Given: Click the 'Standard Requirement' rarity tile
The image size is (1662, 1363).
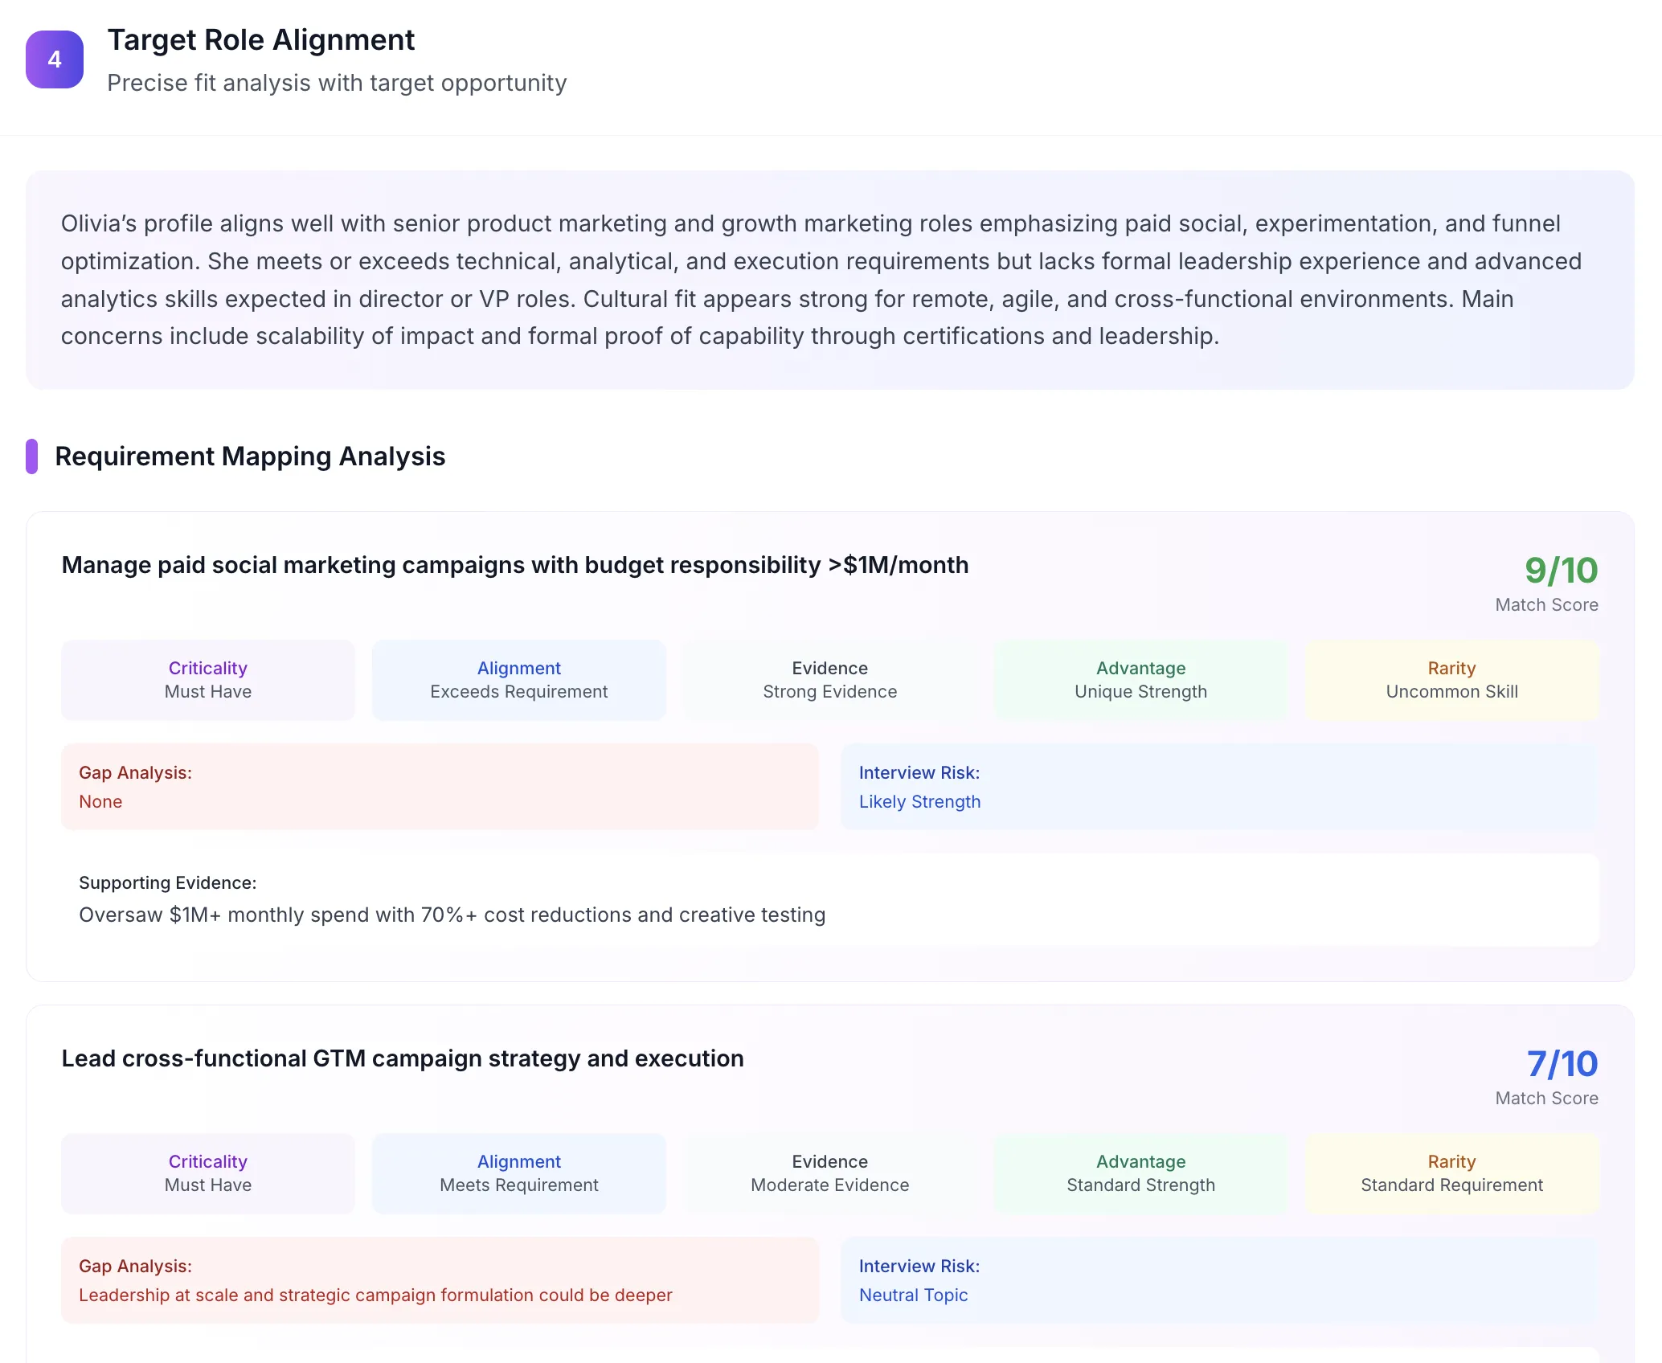Looking at the screenshot, I should tap(1452, 1173).
